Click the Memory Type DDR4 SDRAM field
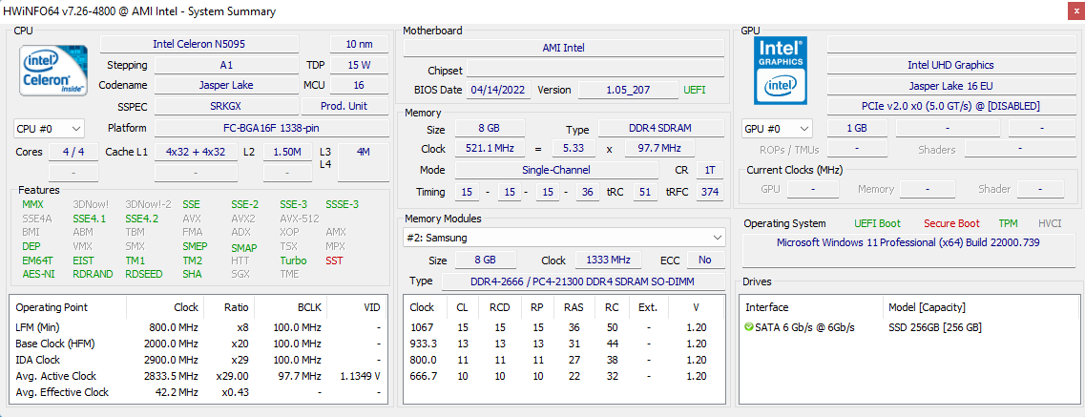The image size is (1085, 417). [x=661, y=129]
